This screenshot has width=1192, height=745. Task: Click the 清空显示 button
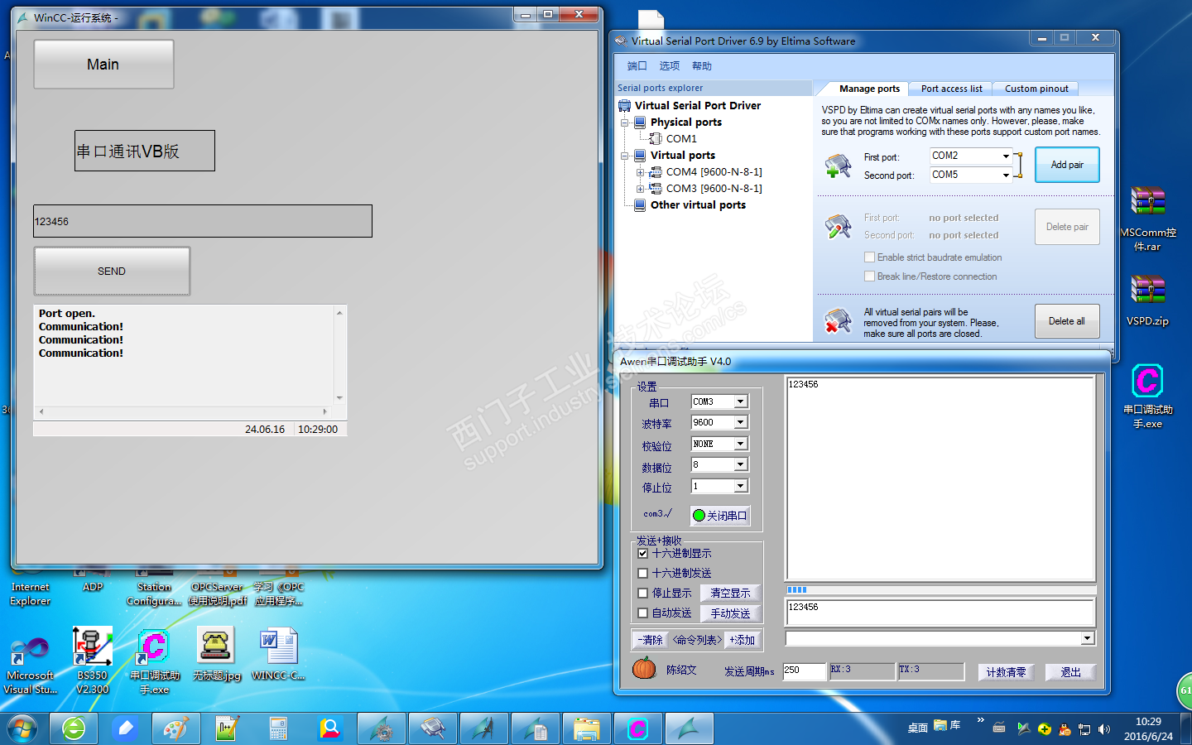click(x=730, y=593)
